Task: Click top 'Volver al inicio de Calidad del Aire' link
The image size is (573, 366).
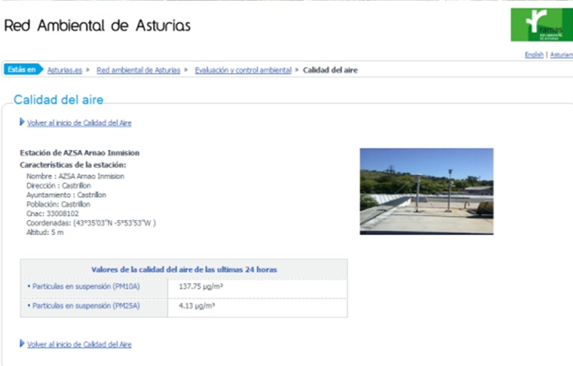Action: click(x=79, y=123)
